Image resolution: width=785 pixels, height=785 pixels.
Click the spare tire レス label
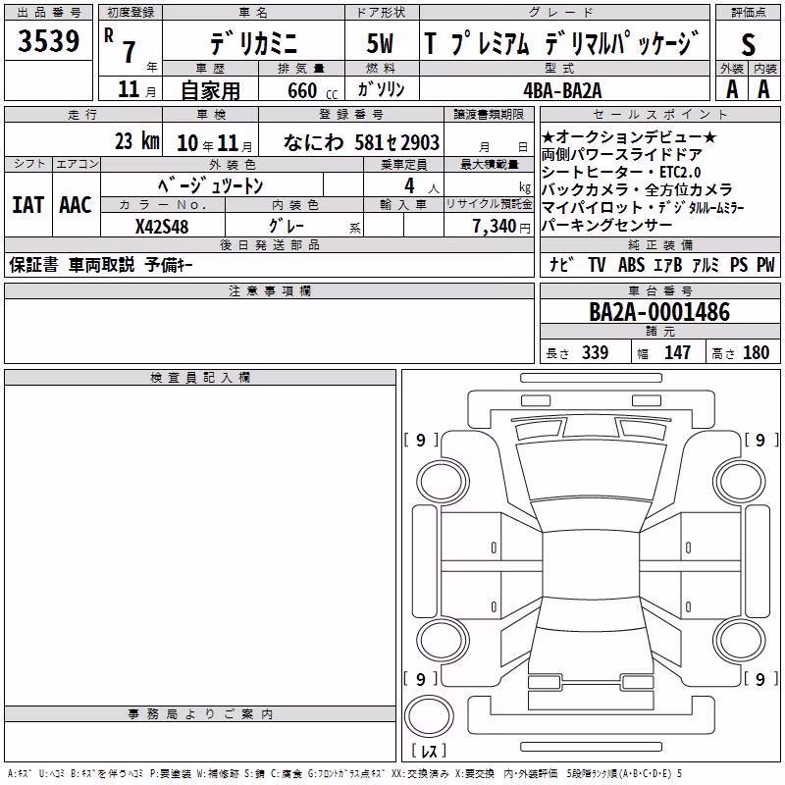[429, 751]
